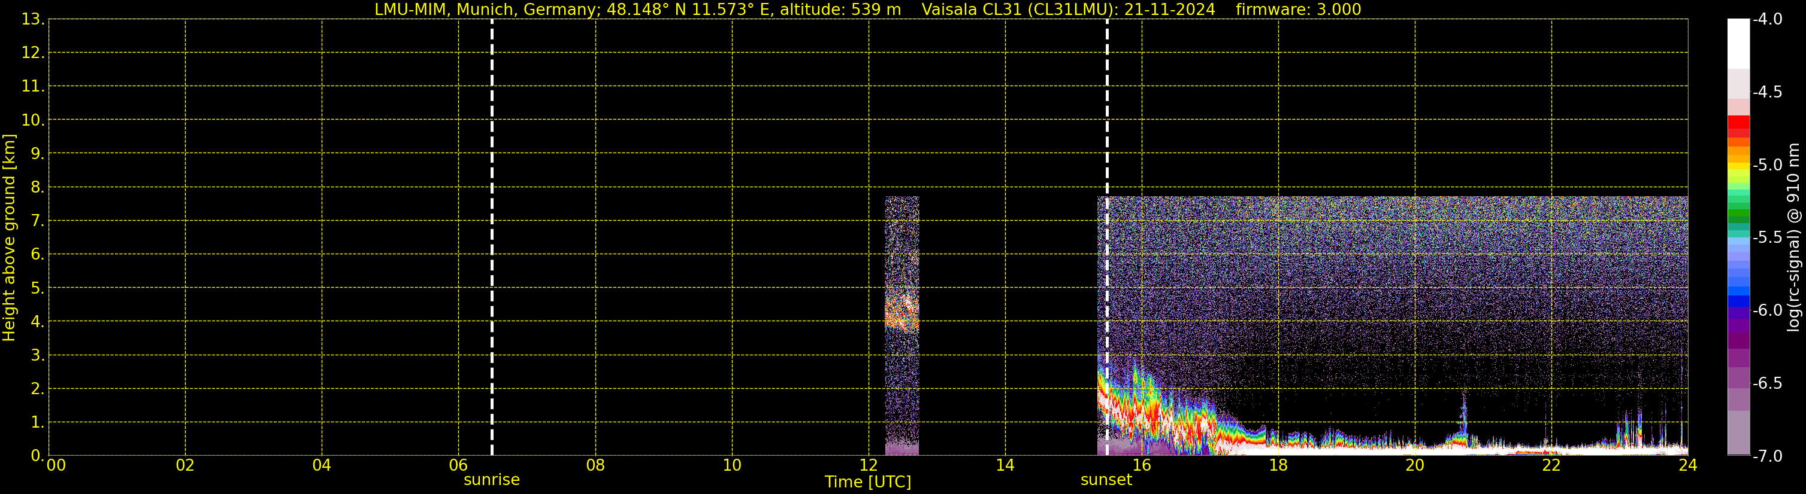Click the time axis tick label 06
The height and width of the screenshot is (494, 1806).
coord(458,465)
